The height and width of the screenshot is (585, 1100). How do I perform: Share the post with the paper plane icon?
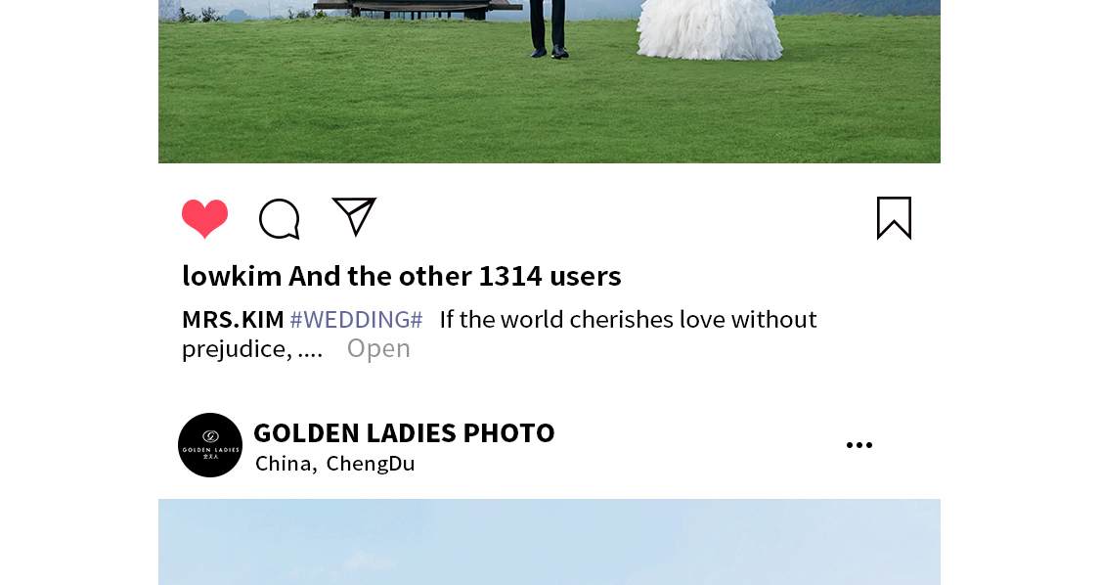tap(354, 216)
